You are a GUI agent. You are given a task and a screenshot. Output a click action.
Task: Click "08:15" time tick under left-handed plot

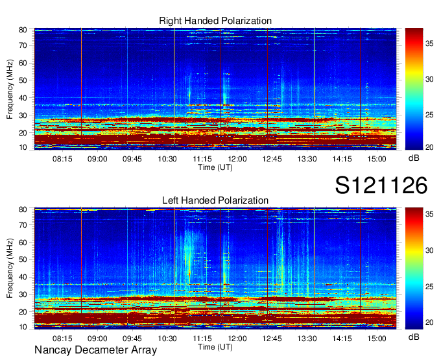62,339
